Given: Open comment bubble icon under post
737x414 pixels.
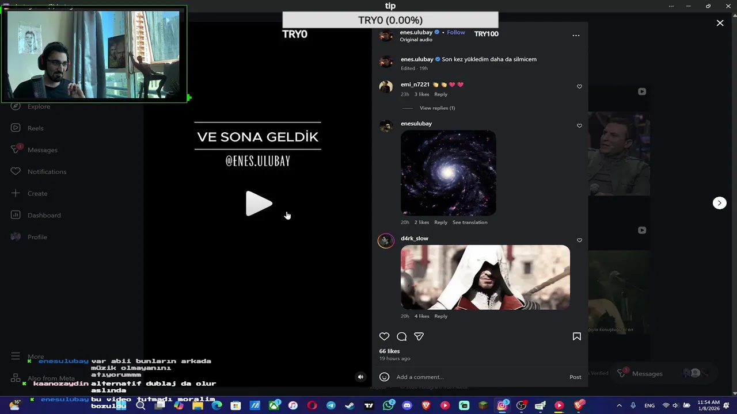Looking at the screenshot, I should [402, 336].
